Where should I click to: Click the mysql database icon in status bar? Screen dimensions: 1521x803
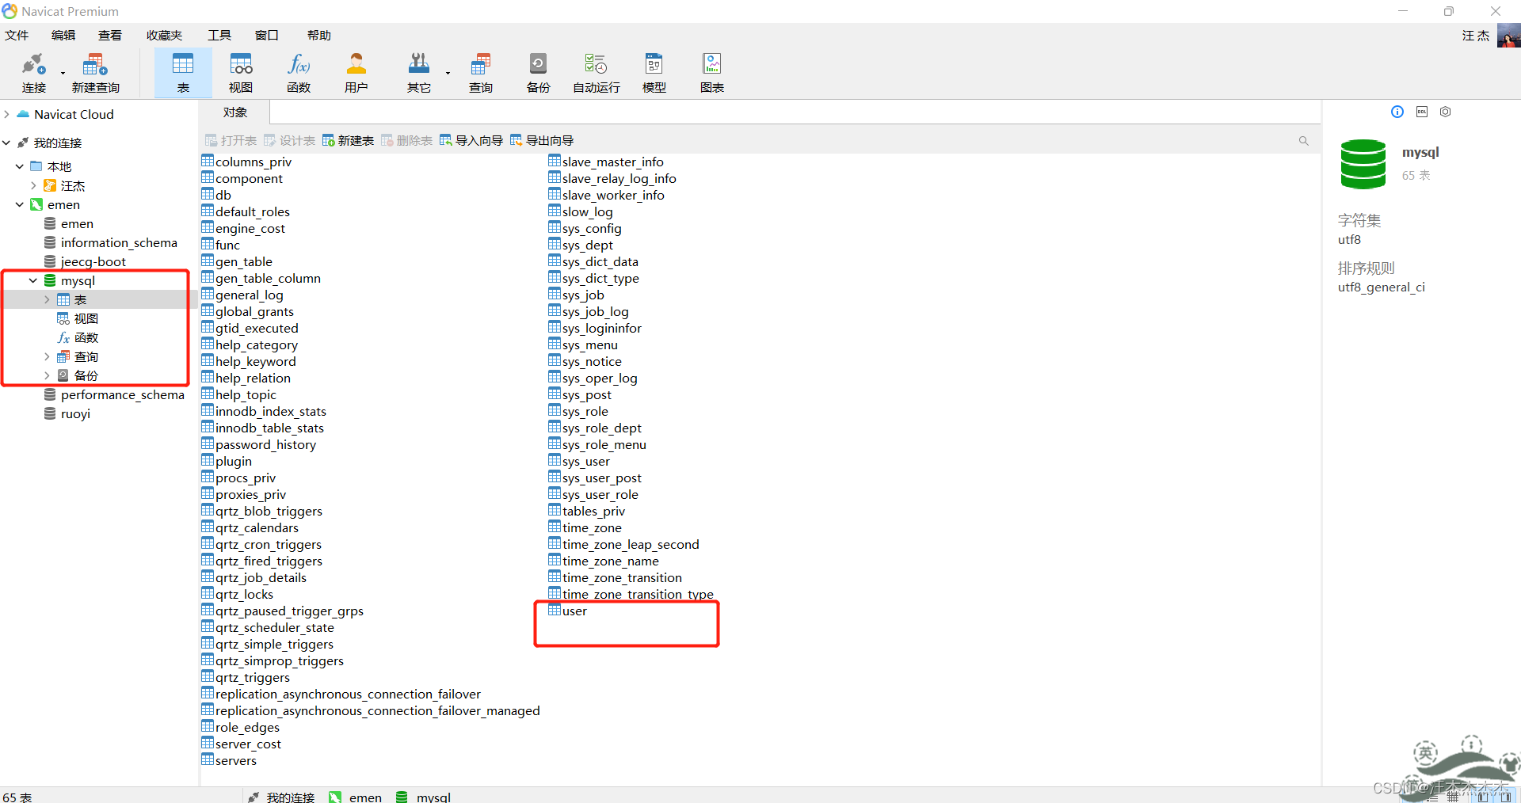click(x=402, y=797)
